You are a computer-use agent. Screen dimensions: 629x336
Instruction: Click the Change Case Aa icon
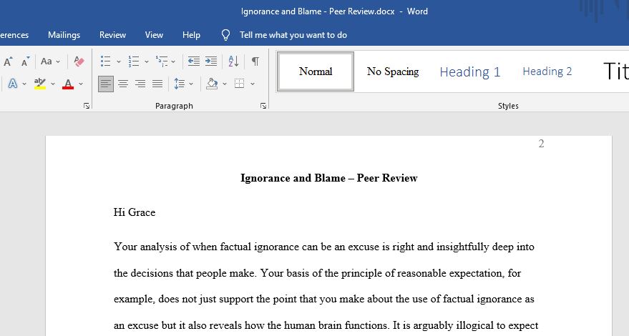click(46, 61)
